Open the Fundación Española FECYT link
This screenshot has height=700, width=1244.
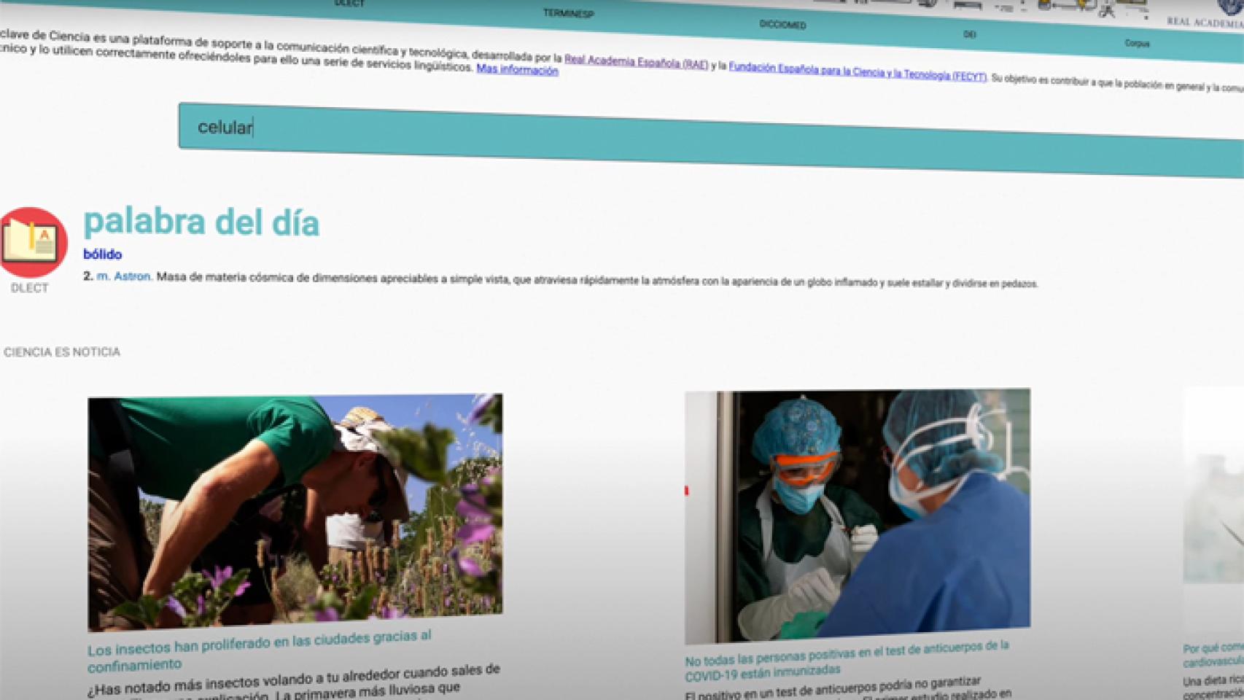[x=857, y=74]
